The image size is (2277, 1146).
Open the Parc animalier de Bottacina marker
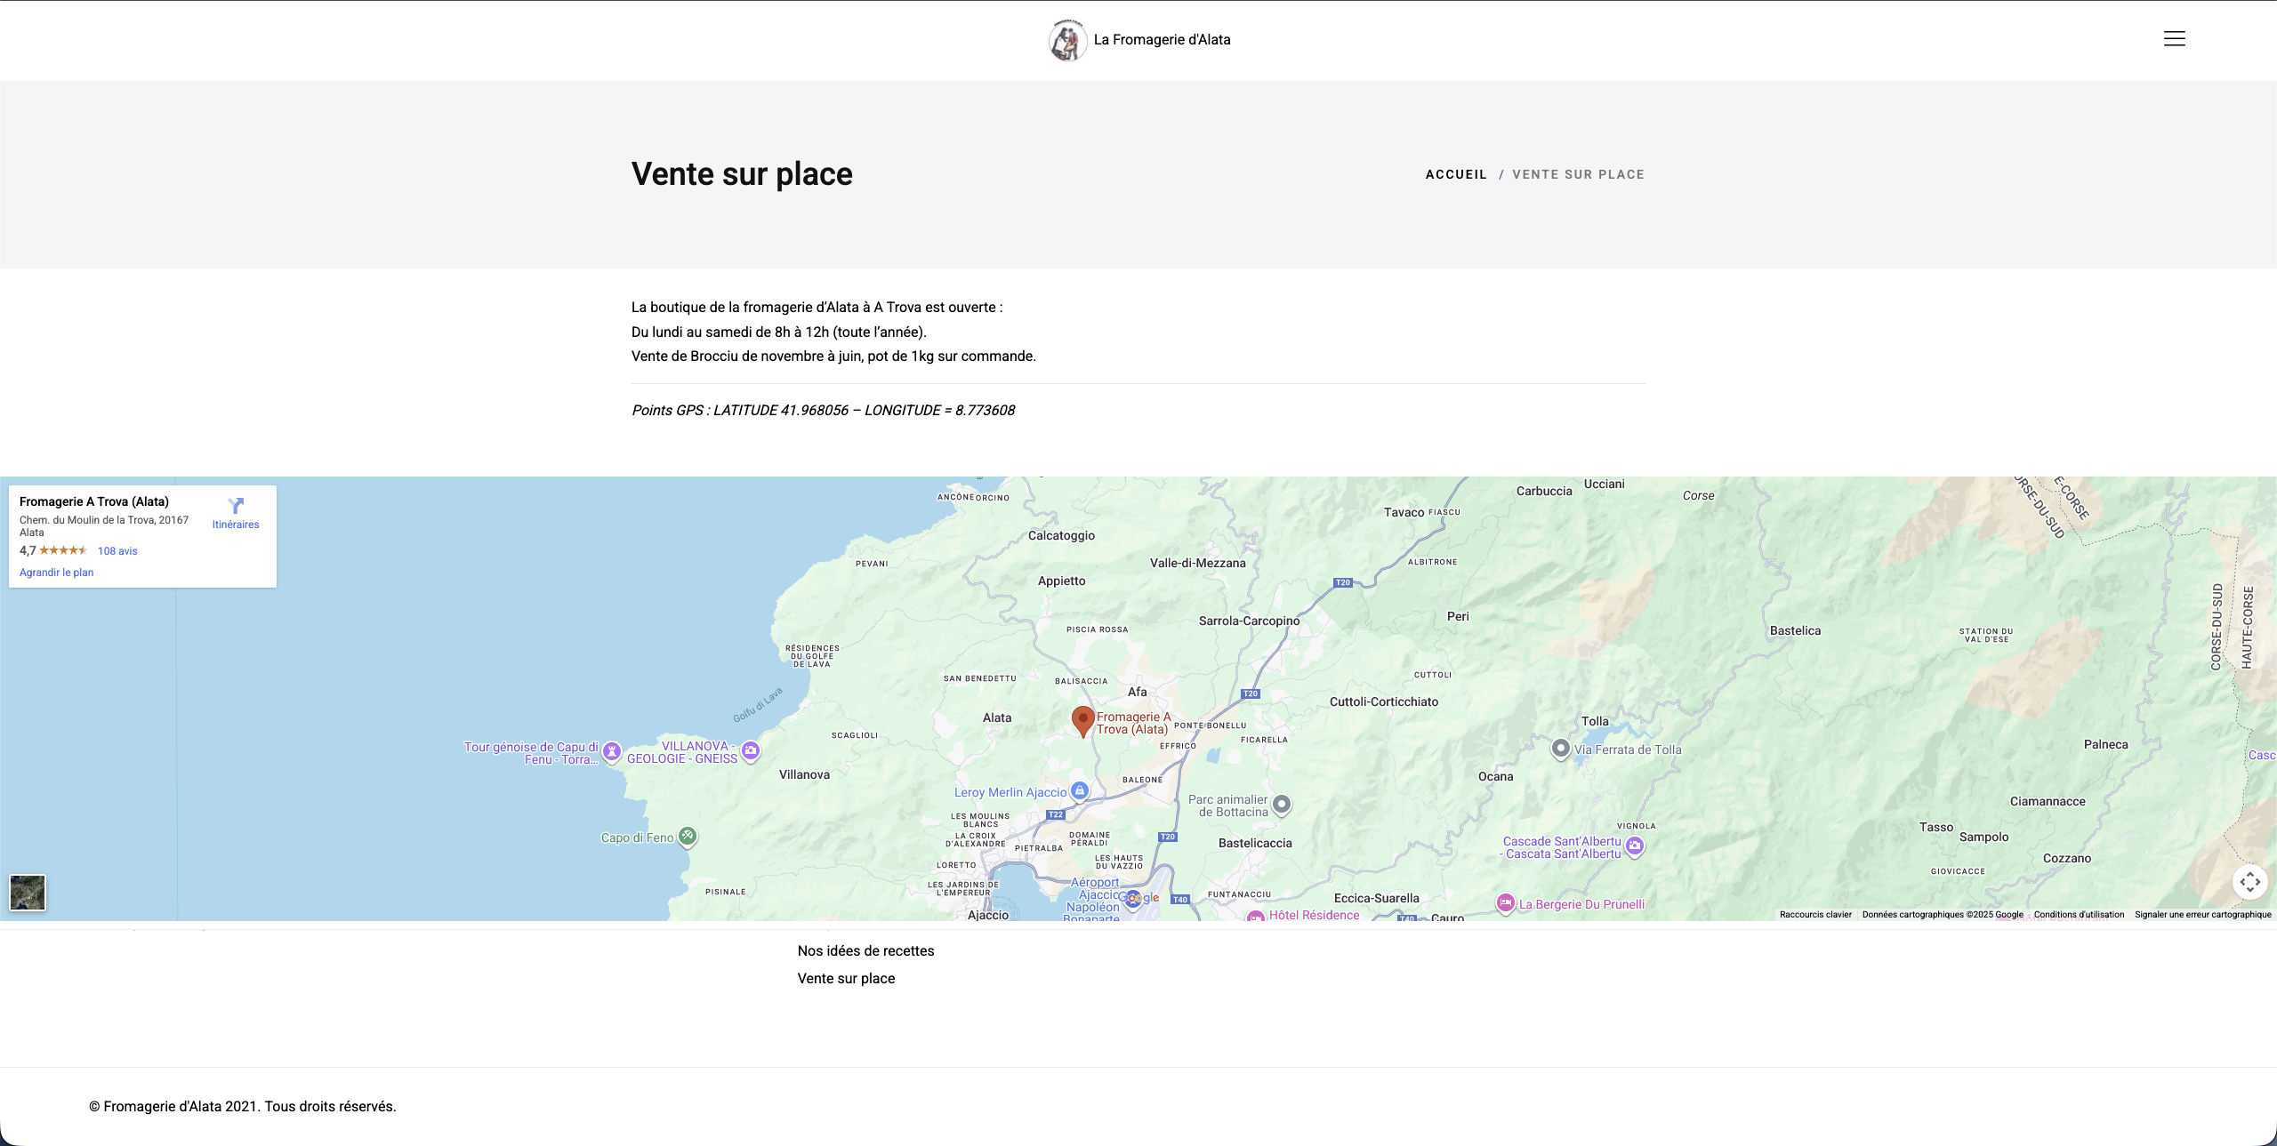pos(1281,803)
